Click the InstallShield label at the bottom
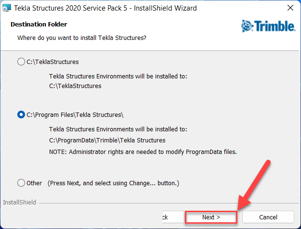Screen dimensions: 301x229 click(x=18, y=203)
